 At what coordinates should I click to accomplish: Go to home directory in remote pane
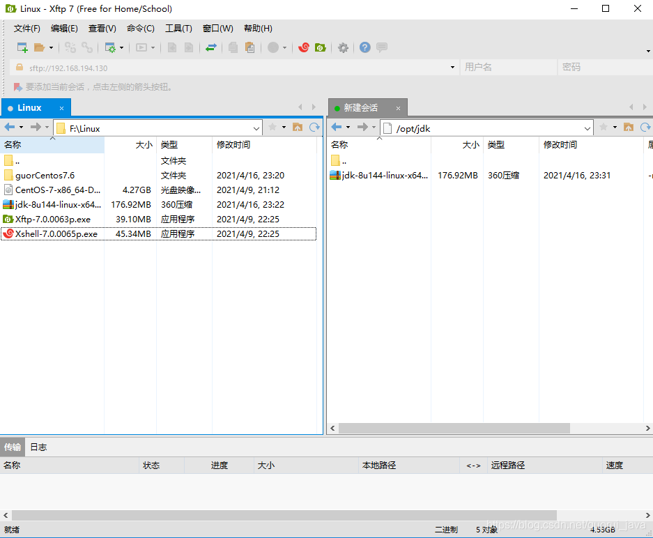[629, 127]
